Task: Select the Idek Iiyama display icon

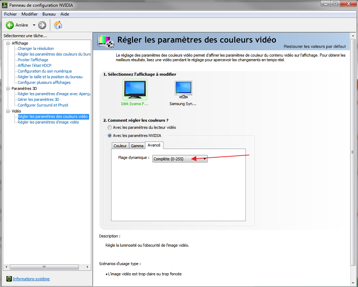Action: pos(135,90)
